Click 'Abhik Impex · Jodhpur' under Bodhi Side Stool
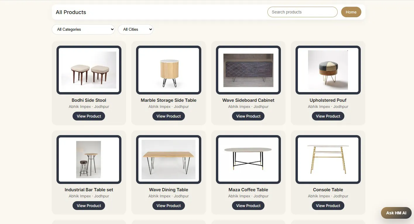 (x=89, y=107)
